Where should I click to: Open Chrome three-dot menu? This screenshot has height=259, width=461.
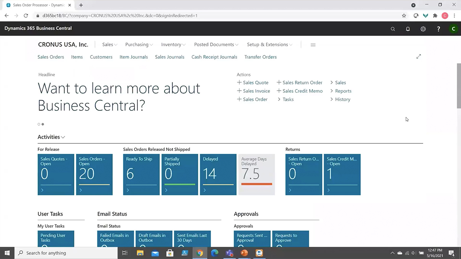[x=455, y=16]
